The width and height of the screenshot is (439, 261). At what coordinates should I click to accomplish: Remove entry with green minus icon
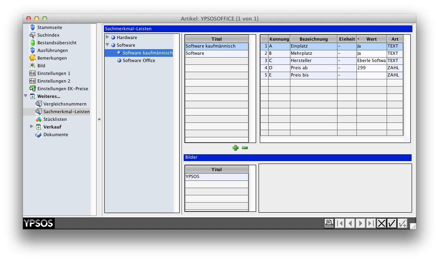click(x=245, y=148)
